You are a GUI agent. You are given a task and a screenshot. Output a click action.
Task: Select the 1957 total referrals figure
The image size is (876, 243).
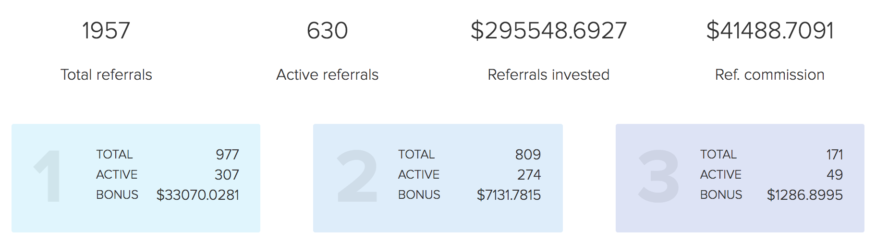click(x=106, y=31)
